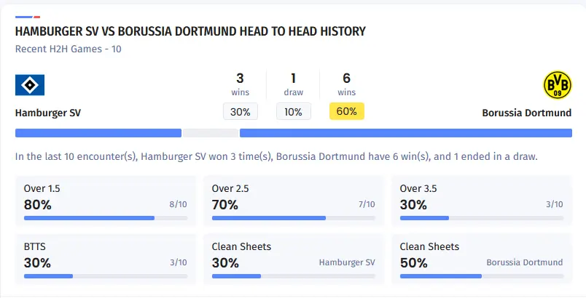
Task: Click the Borussia Dortmund BVB crest
Action: click(558, 86)
